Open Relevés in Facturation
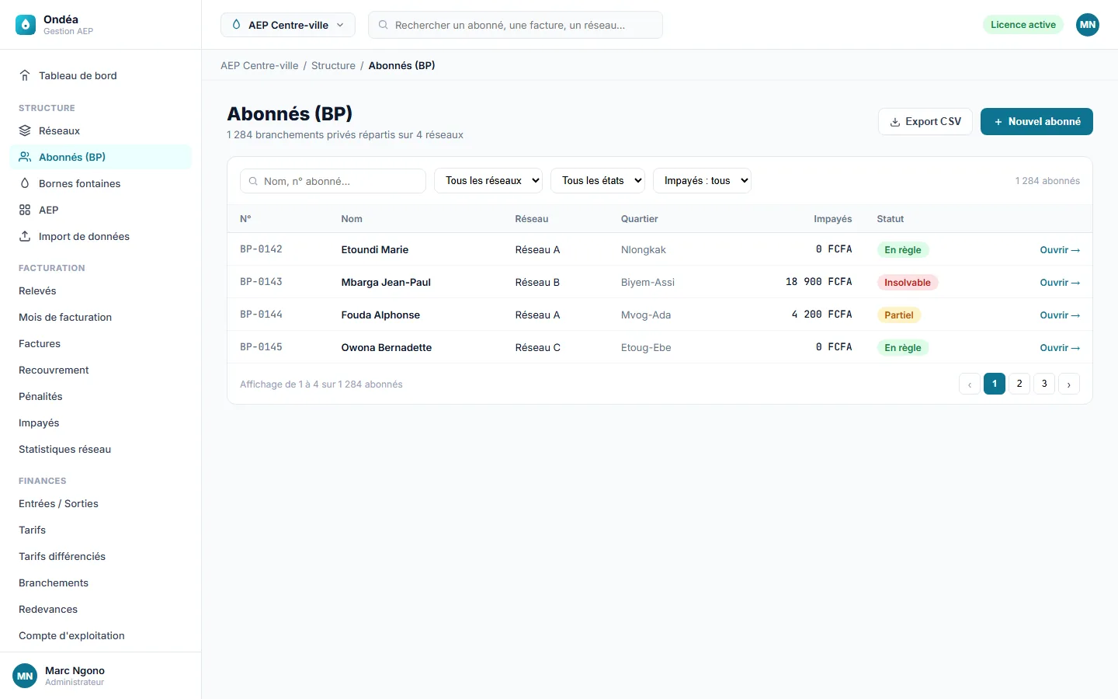Viewport: 1118px width, 699px height. point(100,290)
